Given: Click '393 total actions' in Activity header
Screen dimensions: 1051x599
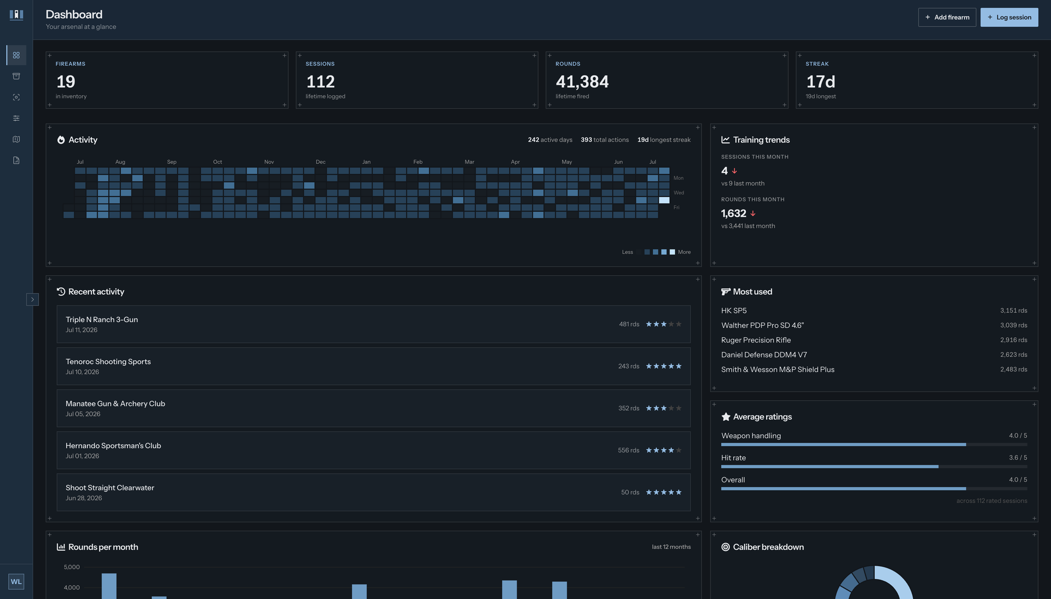Looking at the screenshot, I should click(x=605, y=140).
